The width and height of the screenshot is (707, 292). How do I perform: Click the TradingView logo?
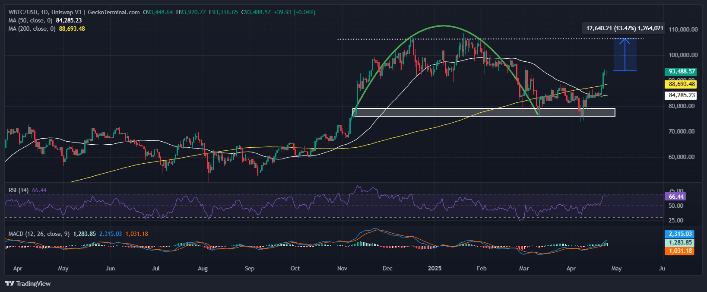[x=28, y=284]
